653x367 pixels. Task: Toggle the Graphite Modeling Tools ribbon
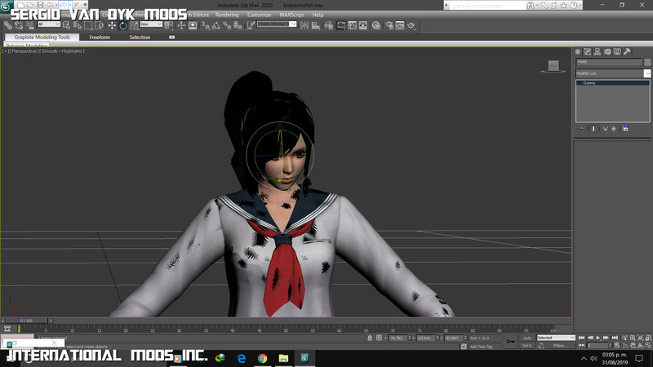pos(341,25)
